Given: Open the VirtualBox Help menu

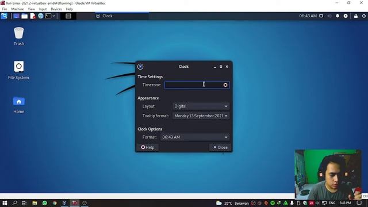Looking at the screenshot, I should tap(69, 9).
